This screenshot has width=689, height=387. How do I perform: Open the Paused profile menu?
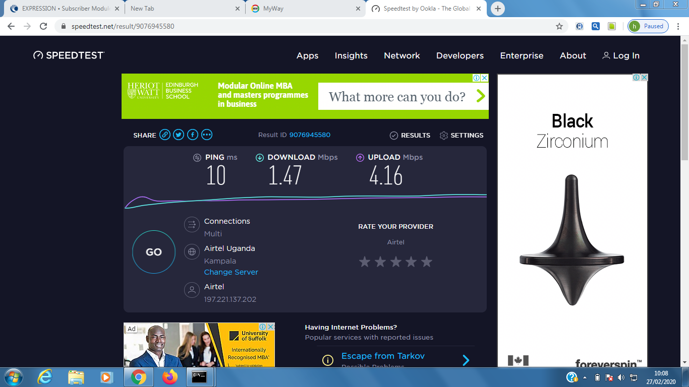648,26
